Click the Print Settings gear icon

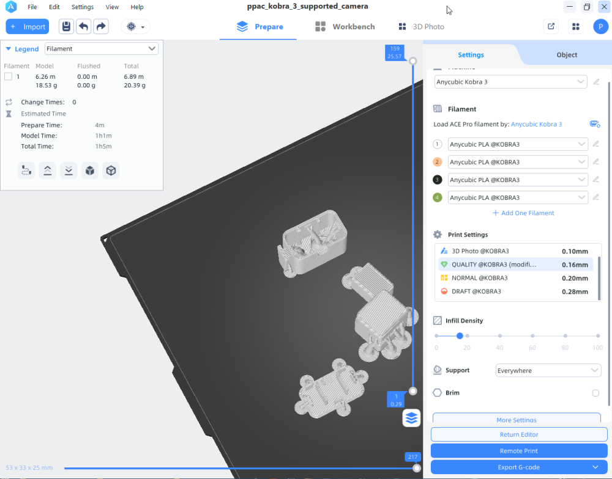(x=438, y=235)
